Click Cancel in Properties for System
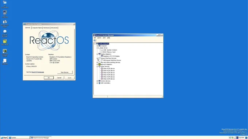Screen dimensions: 248x139 click(x=59, y=78)
